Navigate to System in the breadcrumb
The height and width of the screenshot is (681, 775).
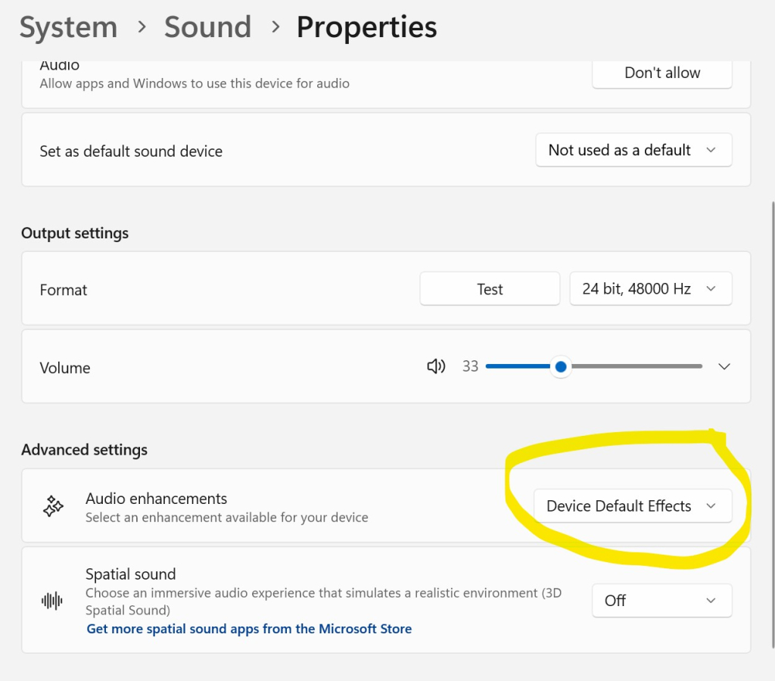pyautogui.click(x=68, y=27)
